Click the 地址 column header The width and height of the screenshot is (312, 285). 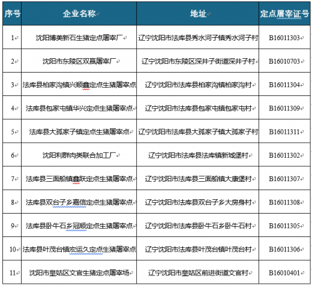(198, 14)
